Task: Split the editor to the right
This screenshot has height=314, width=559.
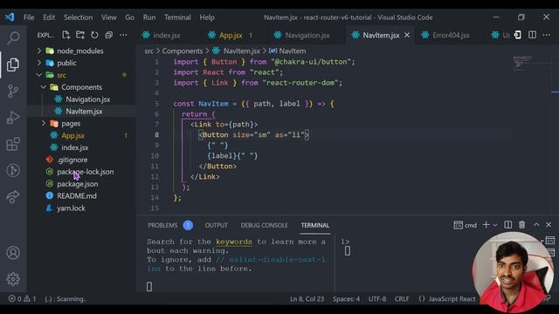Action: 532,35
